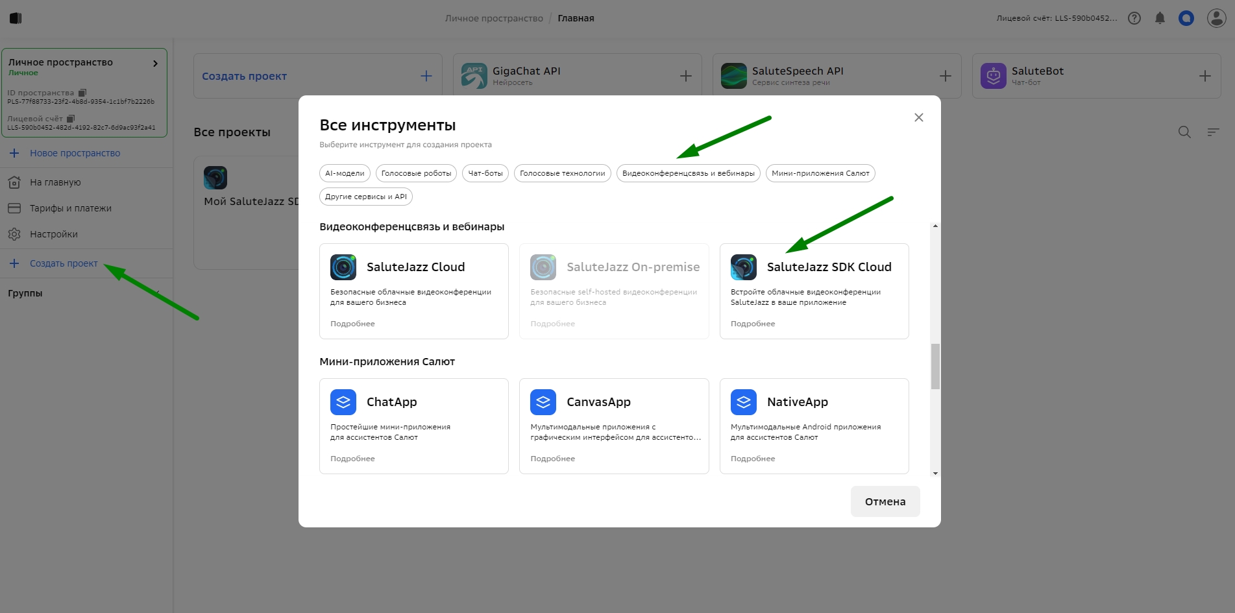
Task: Open Тарифы и платежи in sidebar
Action: (x=71, y=208)
